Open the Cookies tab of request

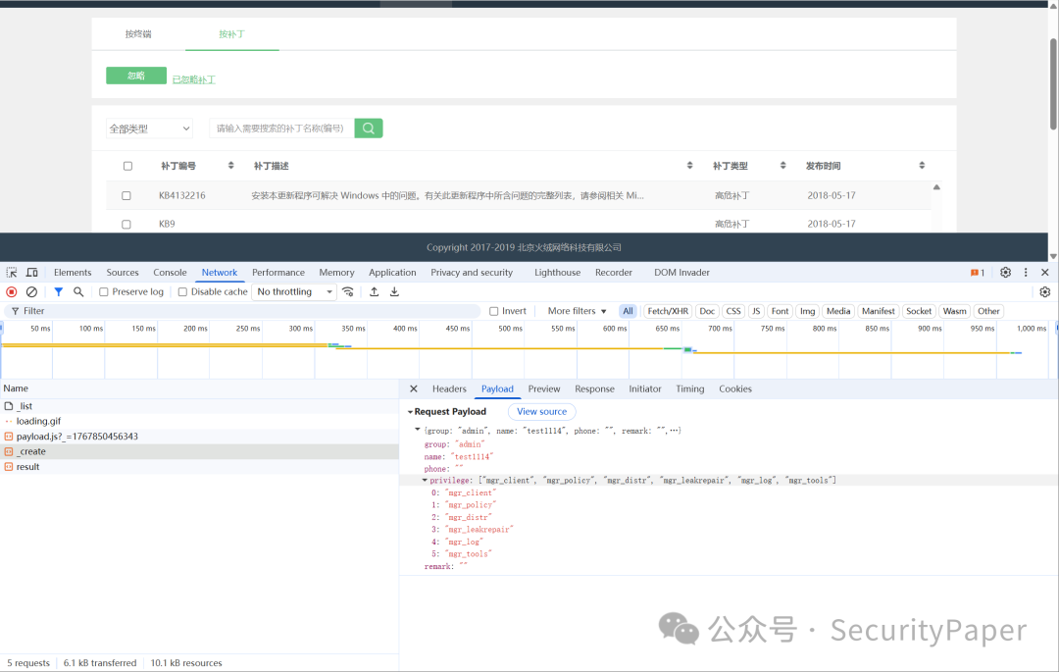tap(734, 389)
